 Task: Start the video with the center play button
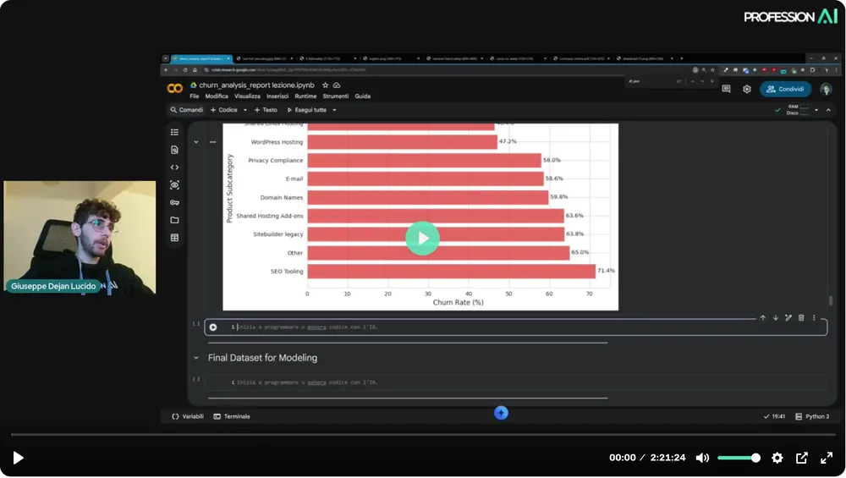[422, 239]
